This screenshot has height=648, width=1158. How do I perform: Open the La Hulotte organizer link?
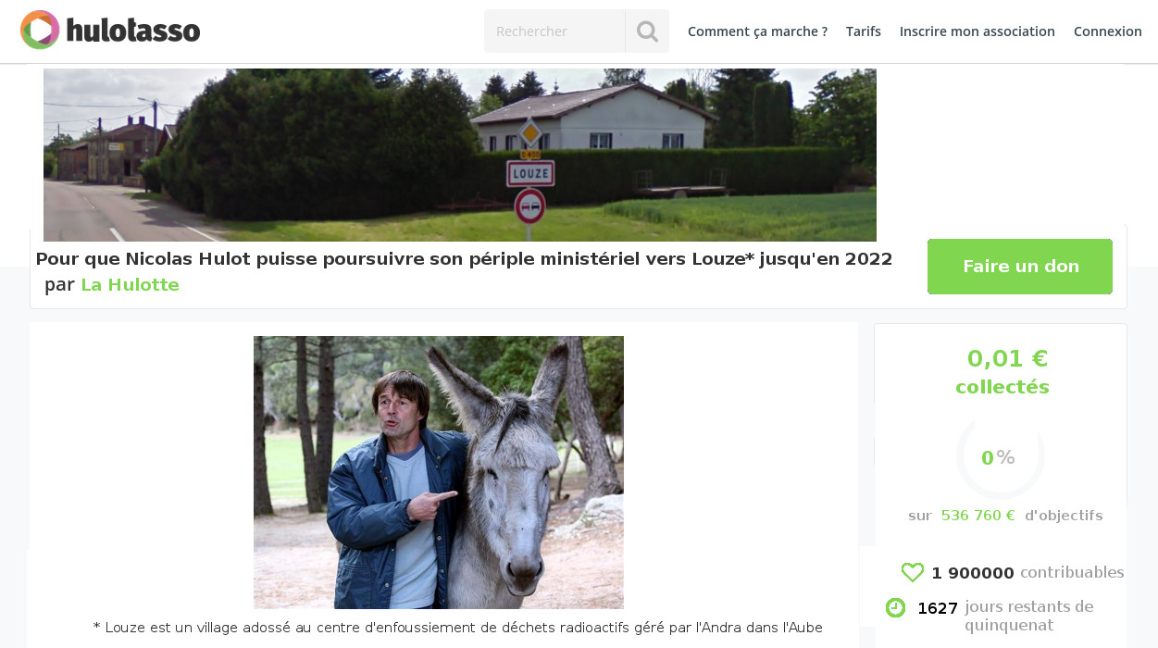[x=131, y=285]
